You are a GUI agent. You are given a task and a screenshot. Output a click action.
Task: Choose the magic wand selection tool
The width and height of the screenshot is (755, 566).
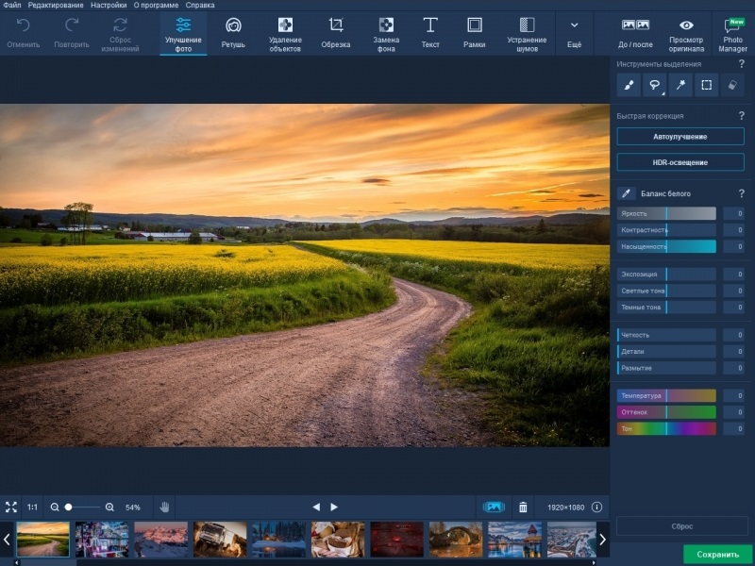click(x=679, y=86)
